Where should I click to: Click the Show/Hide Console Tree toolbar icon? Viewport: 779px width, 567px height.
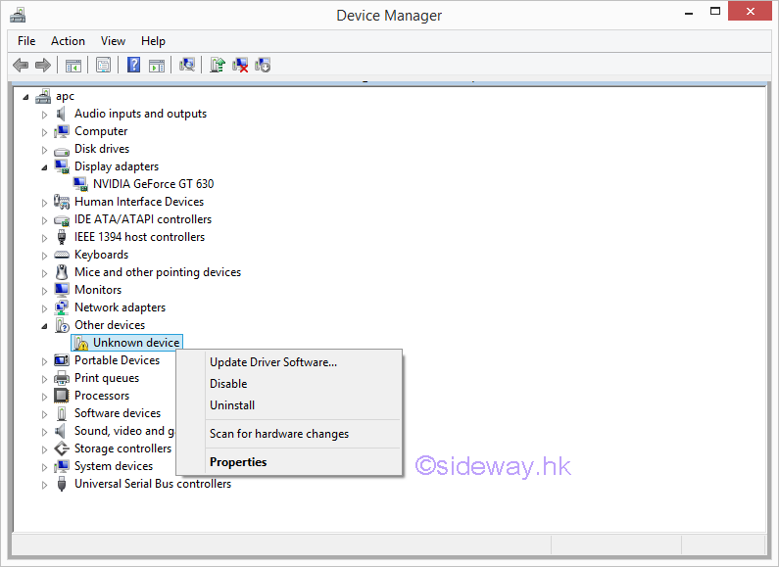pyautogui.click(x=73, y=66)
